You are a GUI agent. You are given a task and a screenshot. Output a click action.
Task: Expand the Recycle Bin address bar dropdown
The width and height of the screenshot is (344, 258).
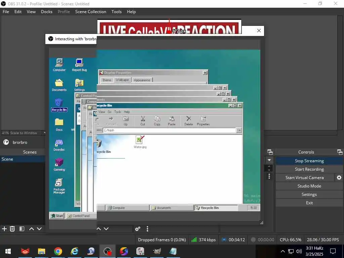pyautogui.click(x=239, y=130)
